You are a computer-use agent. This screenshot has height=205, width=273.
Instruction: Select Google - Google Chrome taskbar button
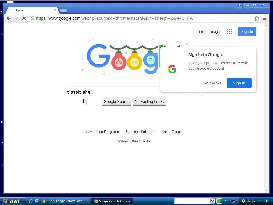[112, 201]
